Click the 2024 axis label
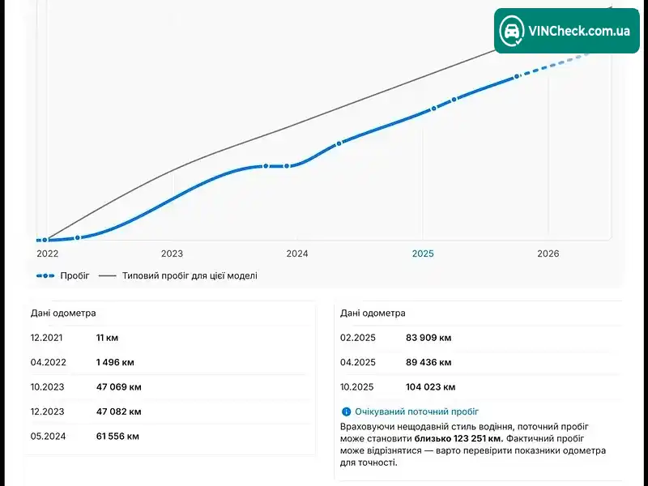The image size is (648, 486). [x=297, y=254]
